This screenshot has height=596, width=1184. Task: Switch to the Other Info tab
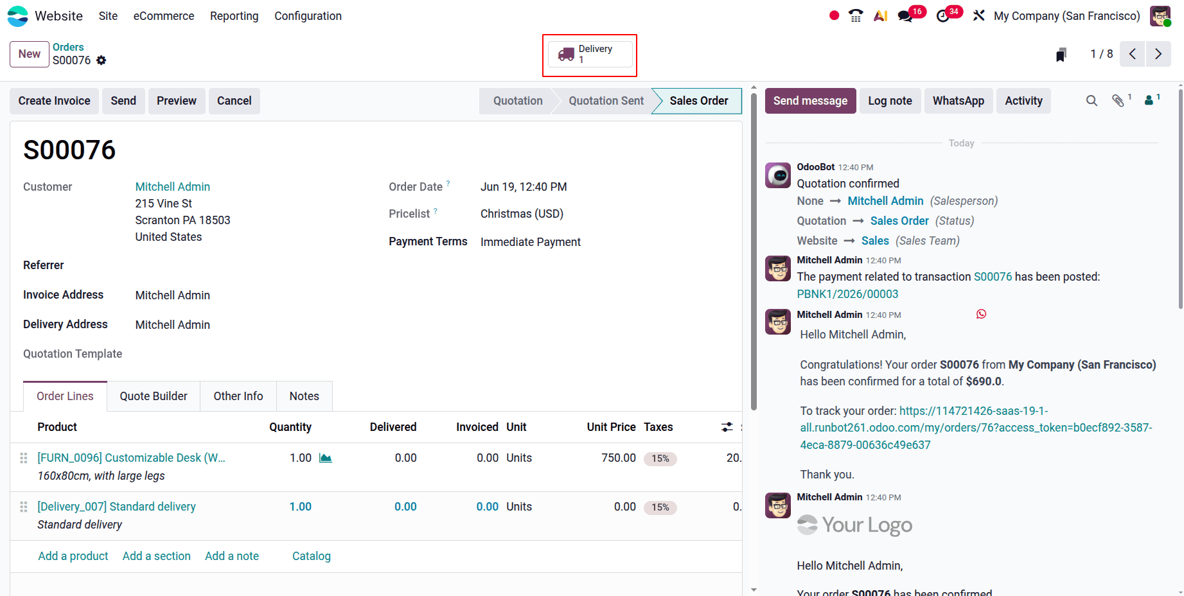pyautogui.click(x=238, y=396)
